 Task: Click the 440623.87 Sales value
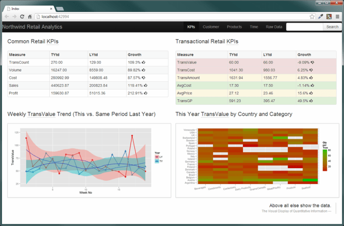[60, 85]
